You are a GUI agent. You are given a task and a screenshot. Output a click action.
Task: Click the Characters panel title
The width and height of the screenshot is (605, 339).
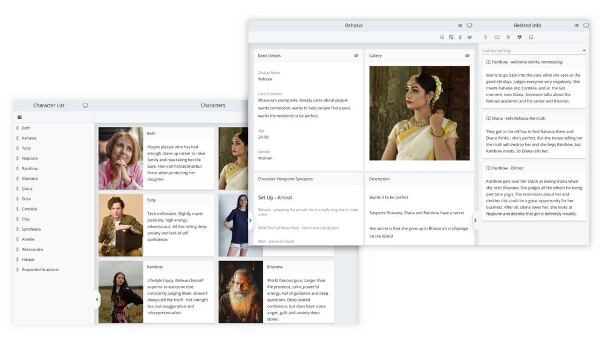tap(213, 105)
